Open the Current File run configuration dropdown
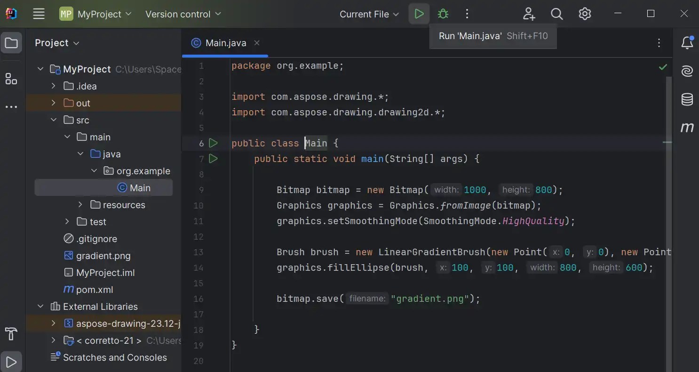Image resolution: width=699 pixels, height=372 pixels. (369, 14)
